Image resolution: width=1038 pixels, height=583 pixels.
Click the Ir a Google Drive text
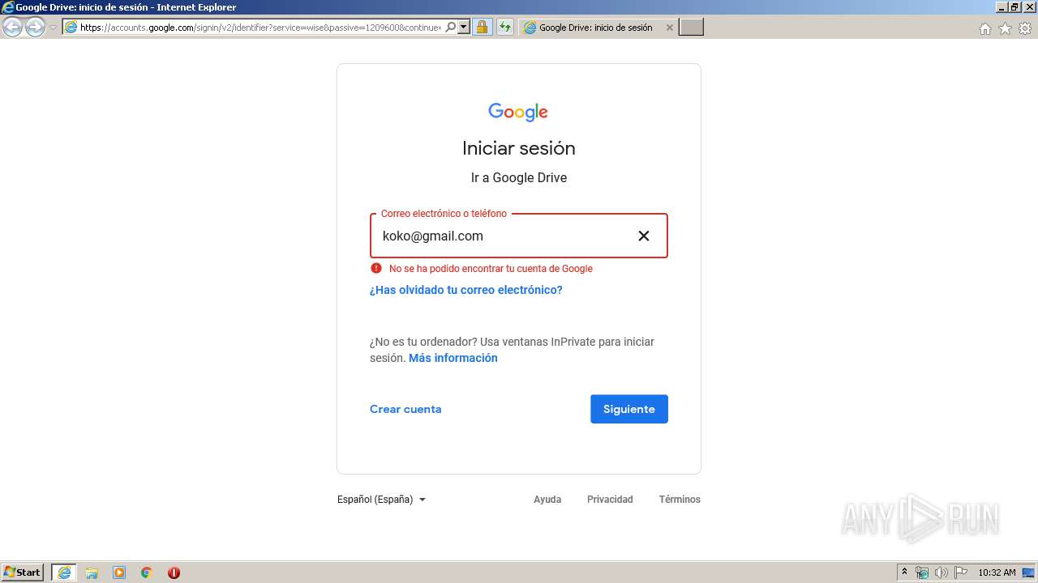519,177
